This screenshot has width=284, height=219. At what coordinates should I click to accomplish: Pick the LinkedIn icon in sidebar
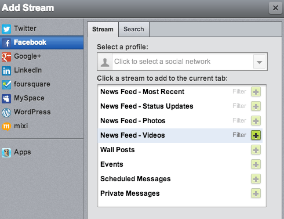click(x=6, y=71)
